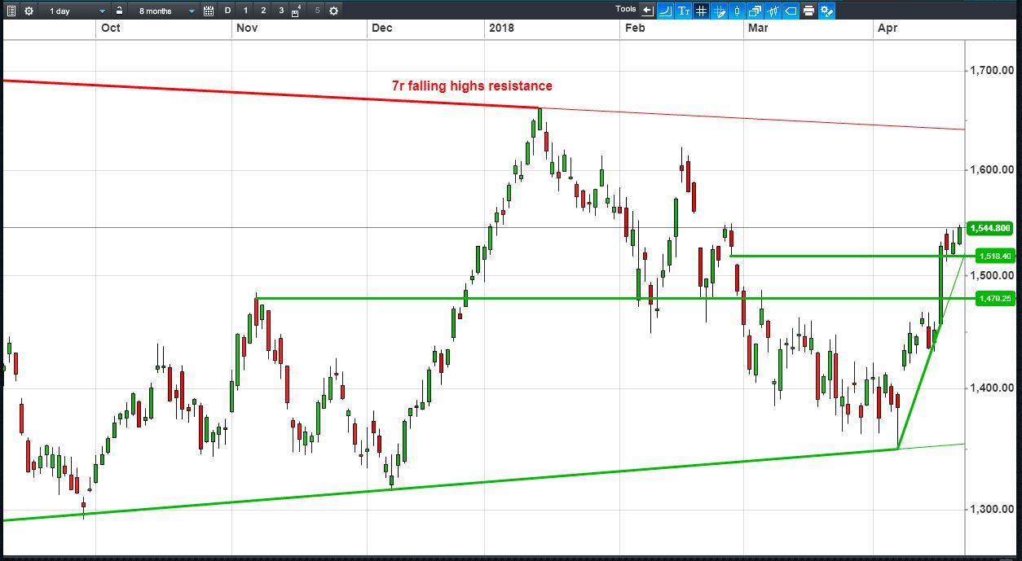This screenshot has width=1022, height=561.
Task: Click the Apr label on time axis
Action: (x=888, y=28)
